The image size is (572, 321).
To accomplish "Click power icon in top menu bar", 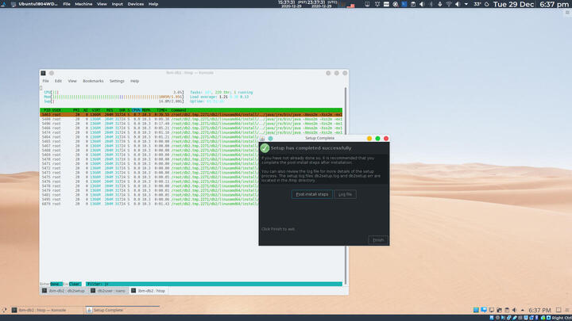I will click(x=487, y=5).
